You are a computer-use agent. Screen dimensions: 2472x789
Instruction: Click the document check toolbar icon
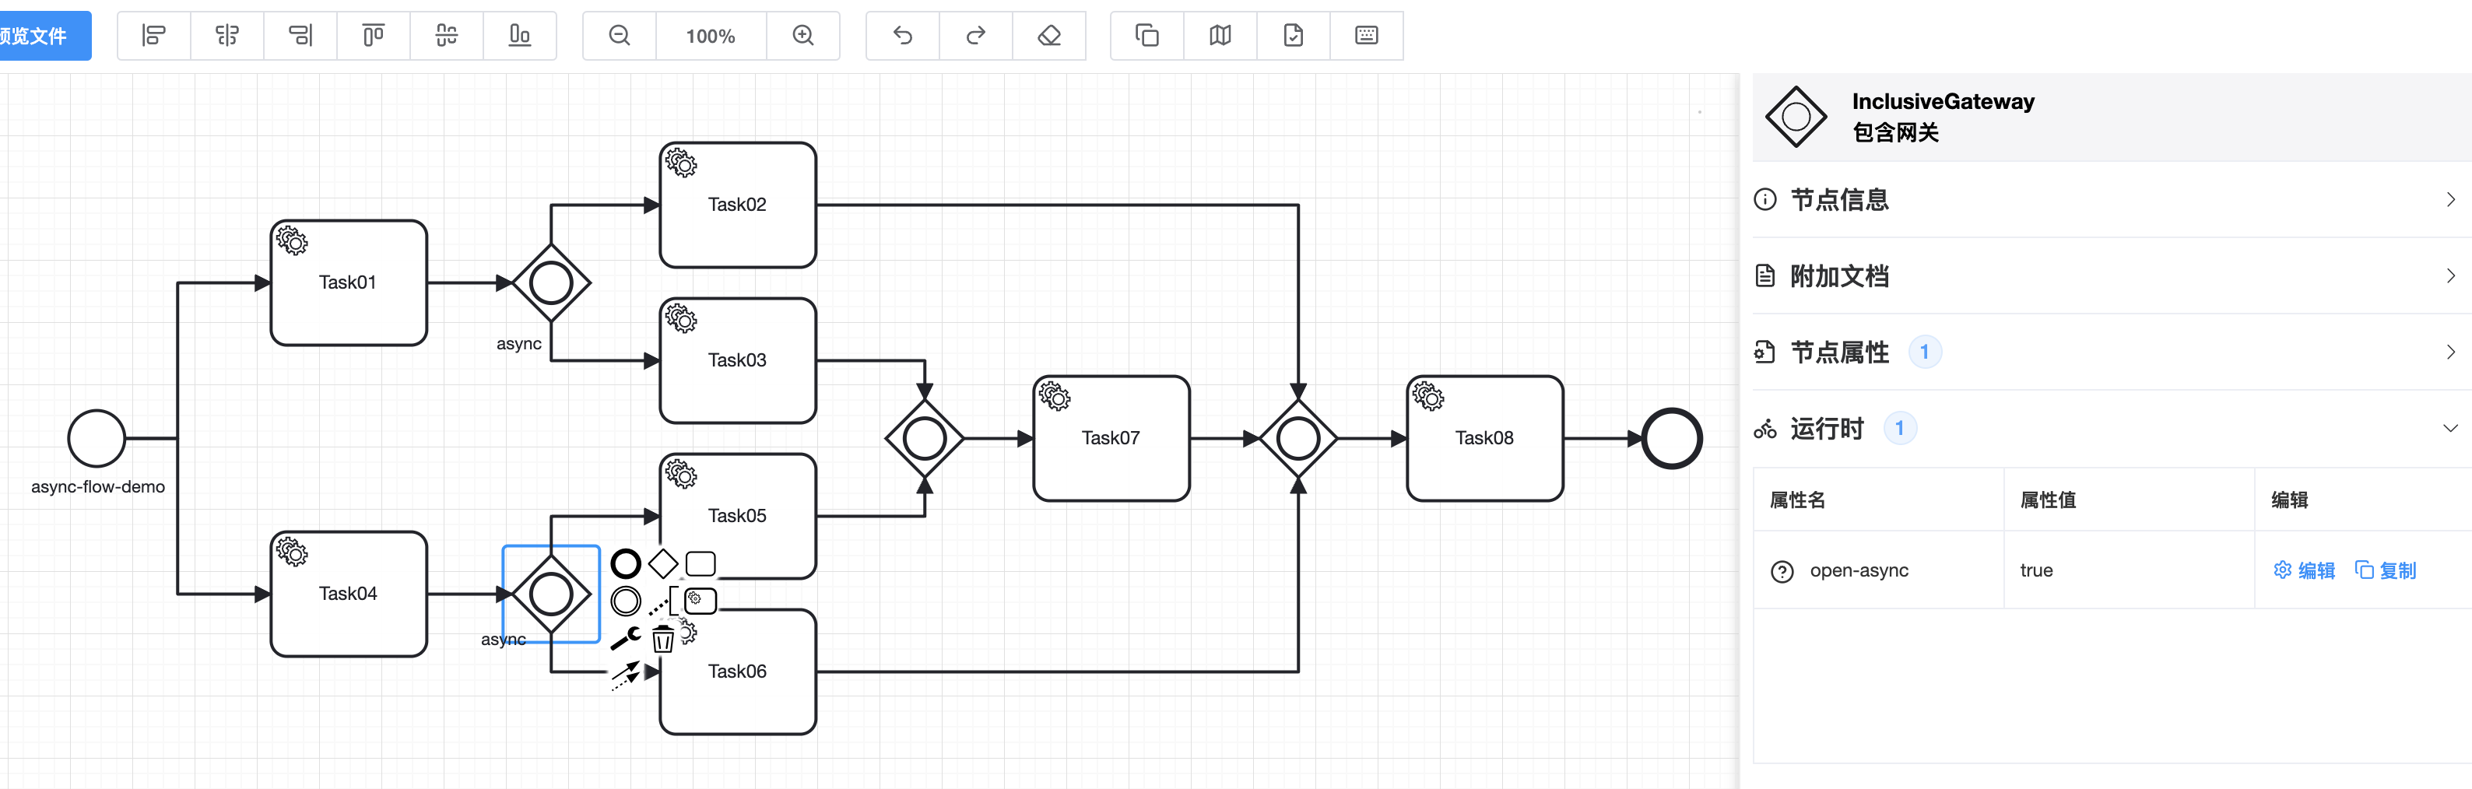tap(1294, 36)
